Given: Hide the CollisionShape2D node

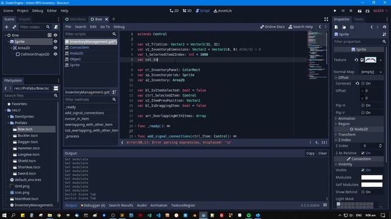Looking at the screenshot, I should pyautogui.click(x=56, y=54).
